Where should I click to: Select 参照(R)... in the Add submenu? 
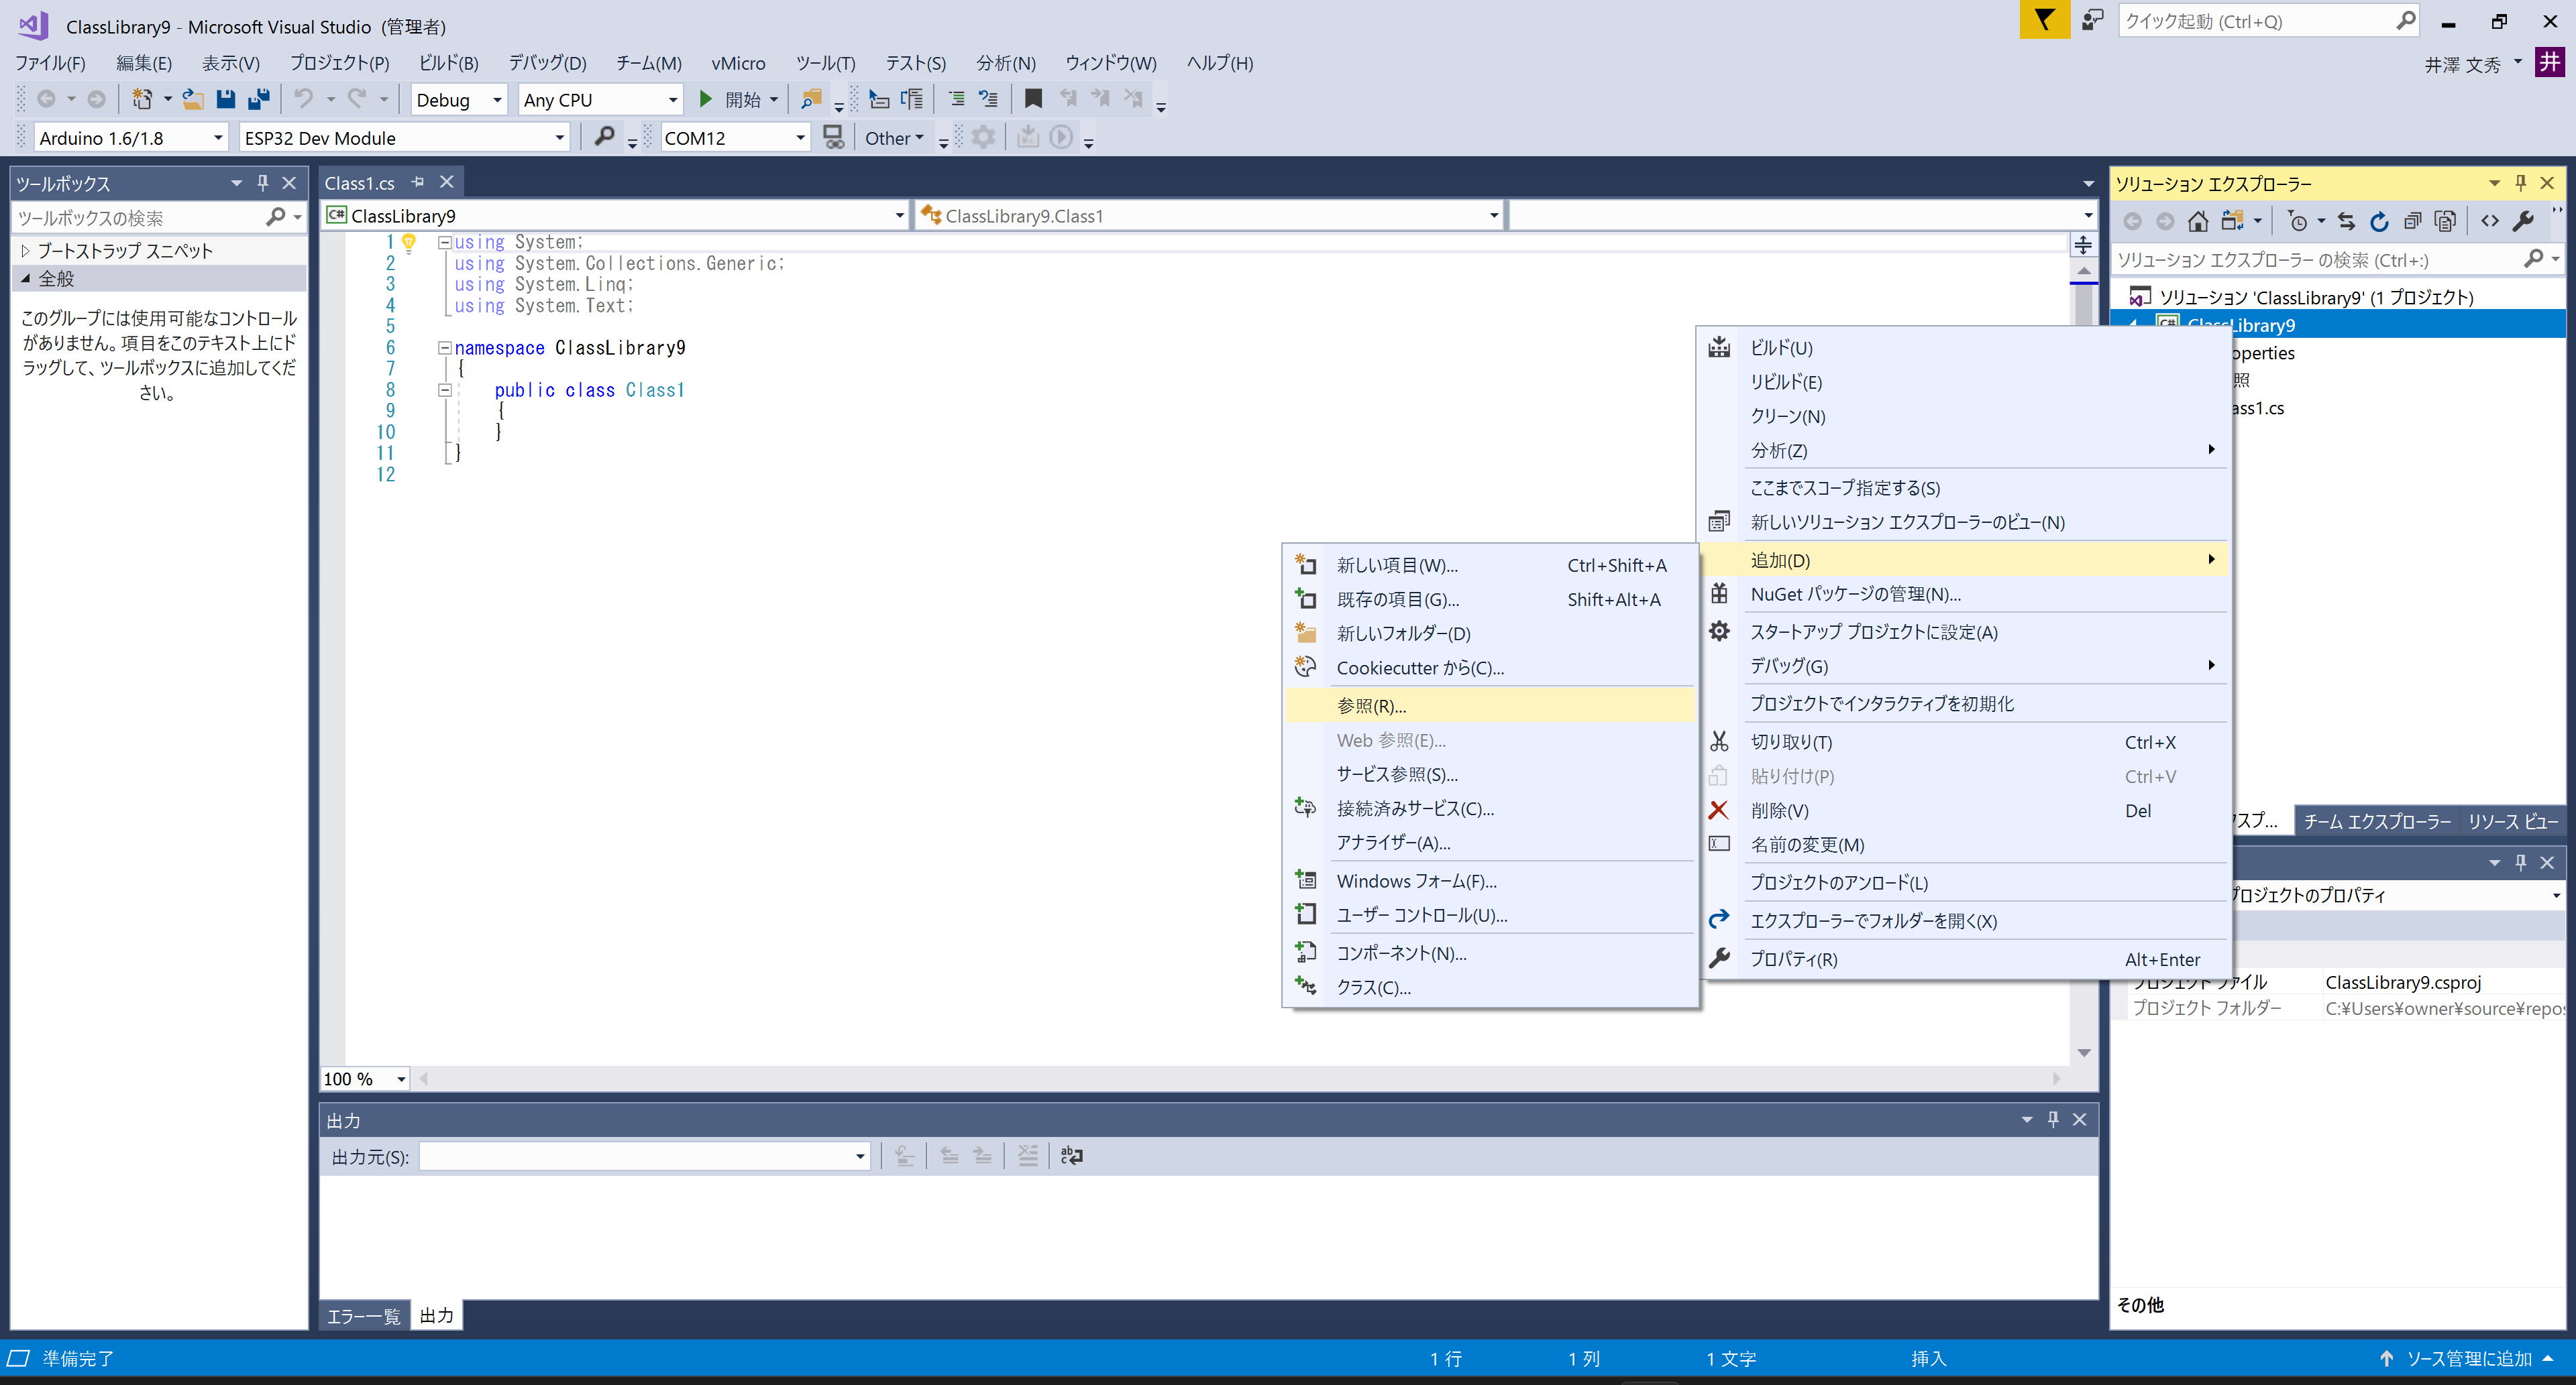coord(1490,705)
